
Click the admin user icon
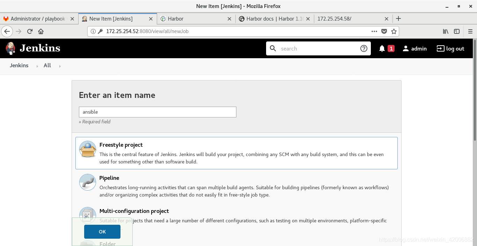coord(406,48)
